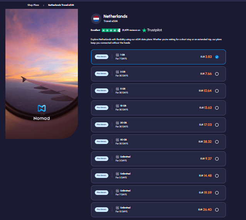Click the EUR 17.03 price

click(x=206, y=125)
